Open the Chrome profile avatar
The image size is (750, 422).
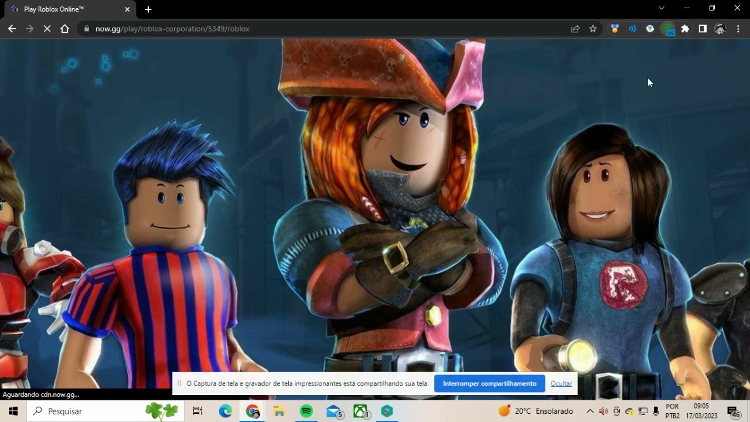pos(721,29)
